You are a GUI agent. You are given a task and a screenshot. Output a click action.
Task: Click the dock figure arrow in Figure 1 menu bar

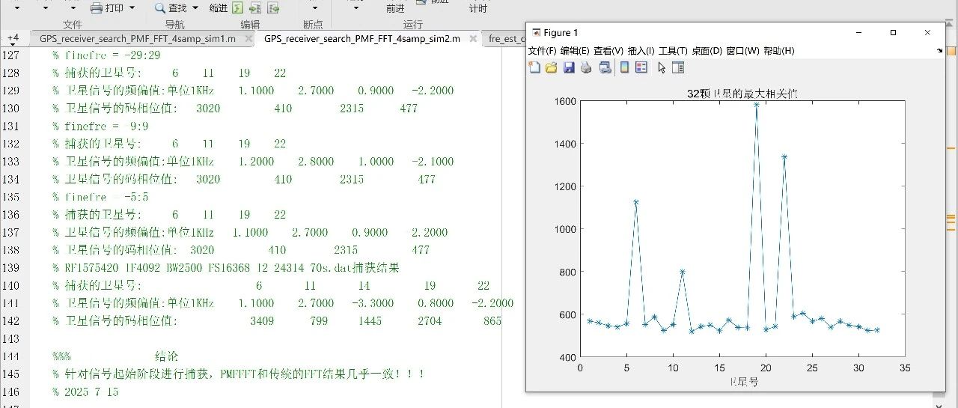click(x=939, y=51)
